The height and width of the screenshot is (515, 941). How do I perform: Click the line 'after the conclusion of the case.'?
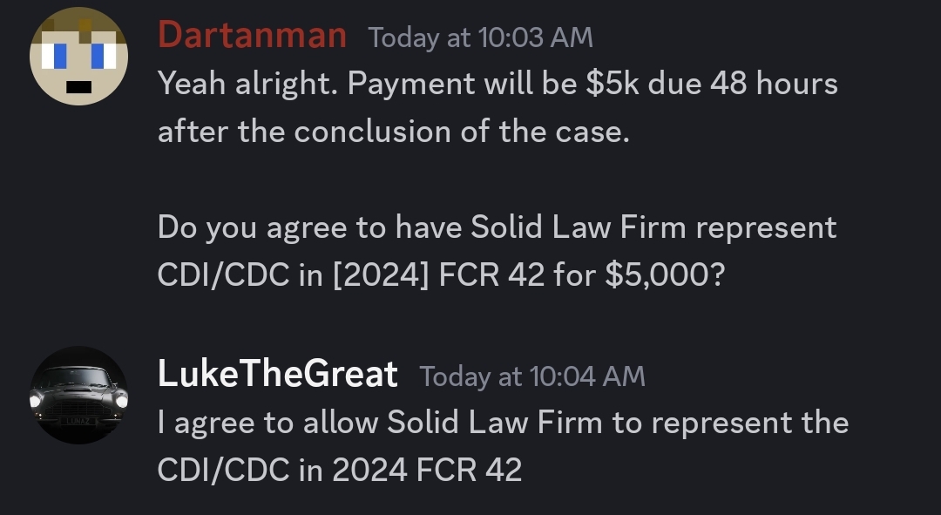tap(394, 132)
